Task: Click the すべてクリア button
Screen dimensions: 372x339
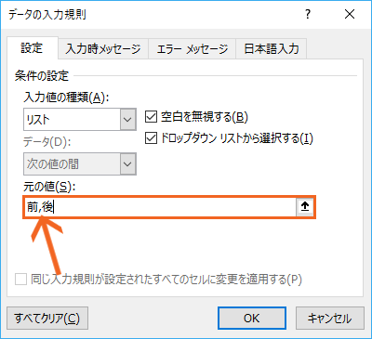Action: pos(47,318)
